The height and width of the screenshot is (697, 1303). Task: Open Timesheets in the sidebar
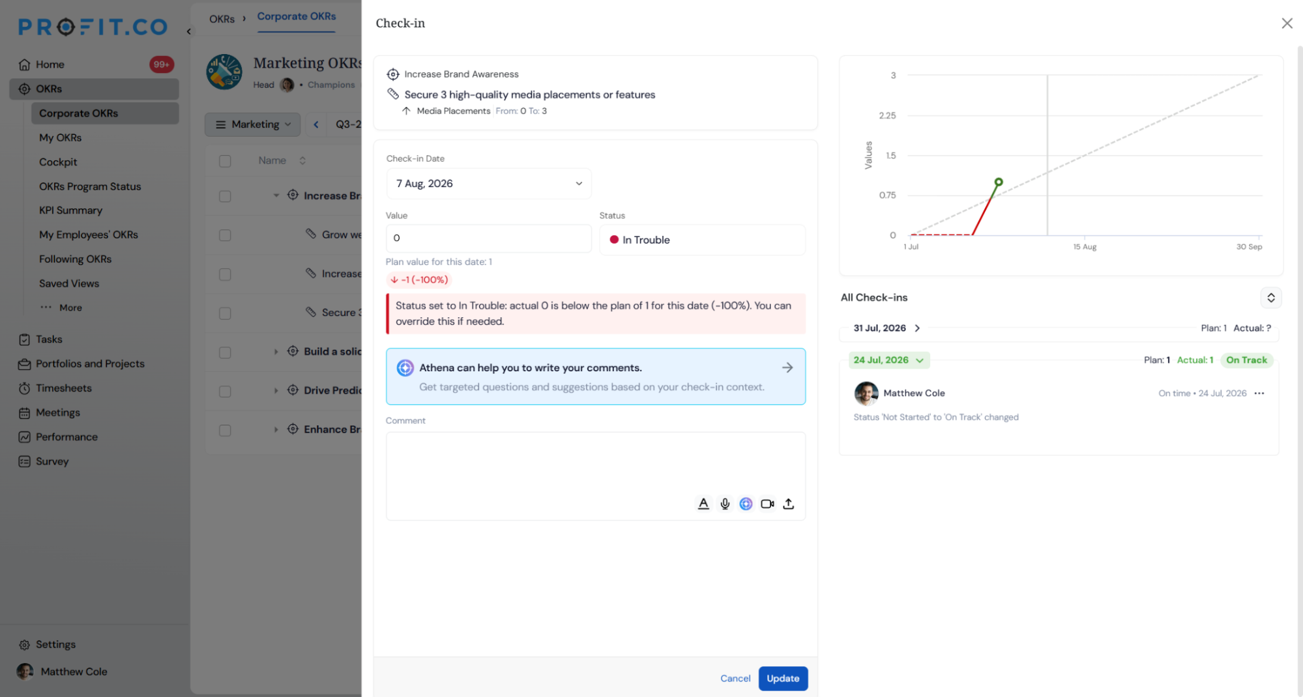tap(64, 388)
